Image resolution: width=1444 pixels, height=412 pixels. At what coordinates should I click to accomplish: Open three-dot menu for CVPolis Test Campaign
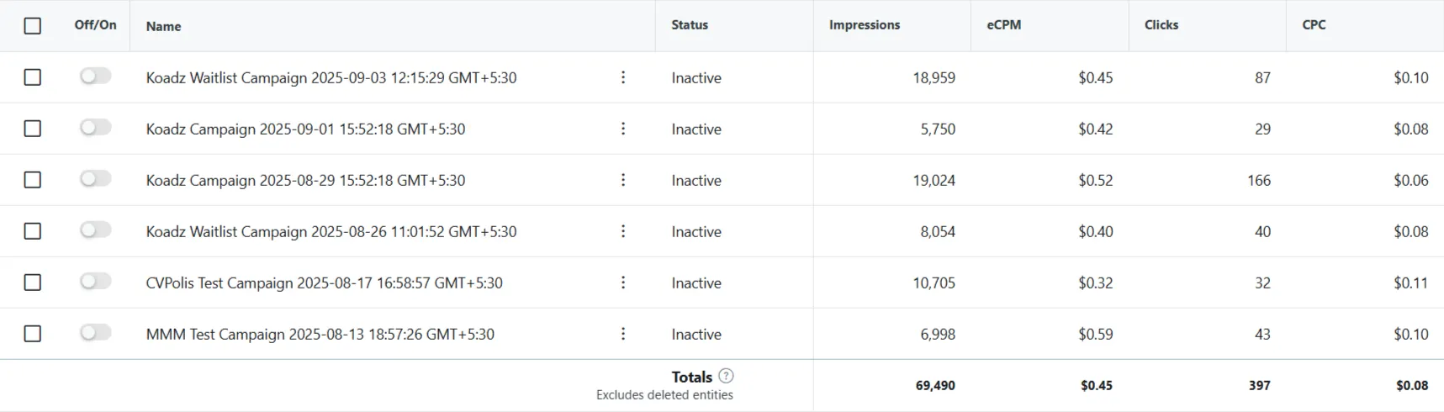click(623, 283)
